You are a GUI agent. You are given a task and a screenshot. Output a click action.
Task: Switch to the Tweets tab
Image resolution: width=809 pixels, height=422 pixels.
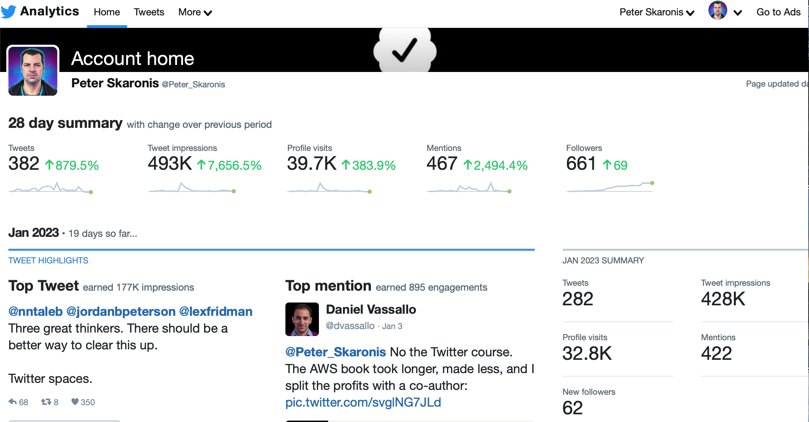(149, 12)
